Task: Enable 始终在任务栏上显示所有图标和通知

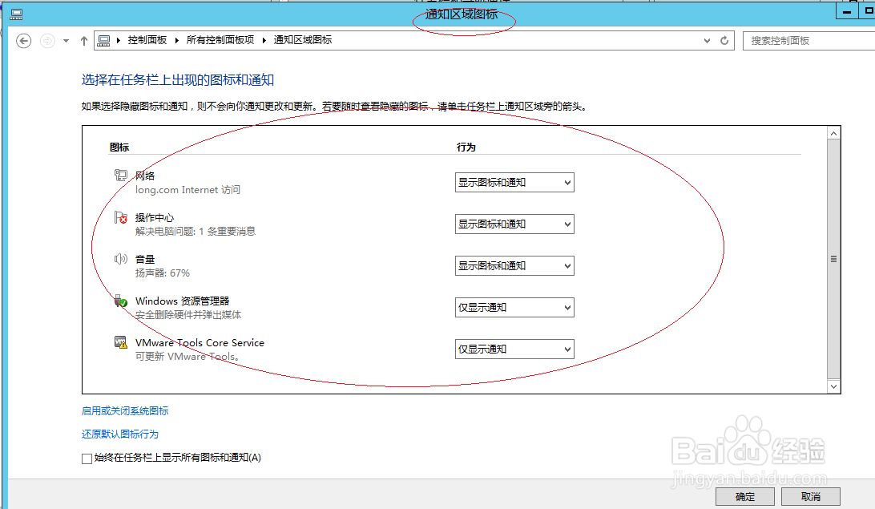Action: click(x=86, y=458)
